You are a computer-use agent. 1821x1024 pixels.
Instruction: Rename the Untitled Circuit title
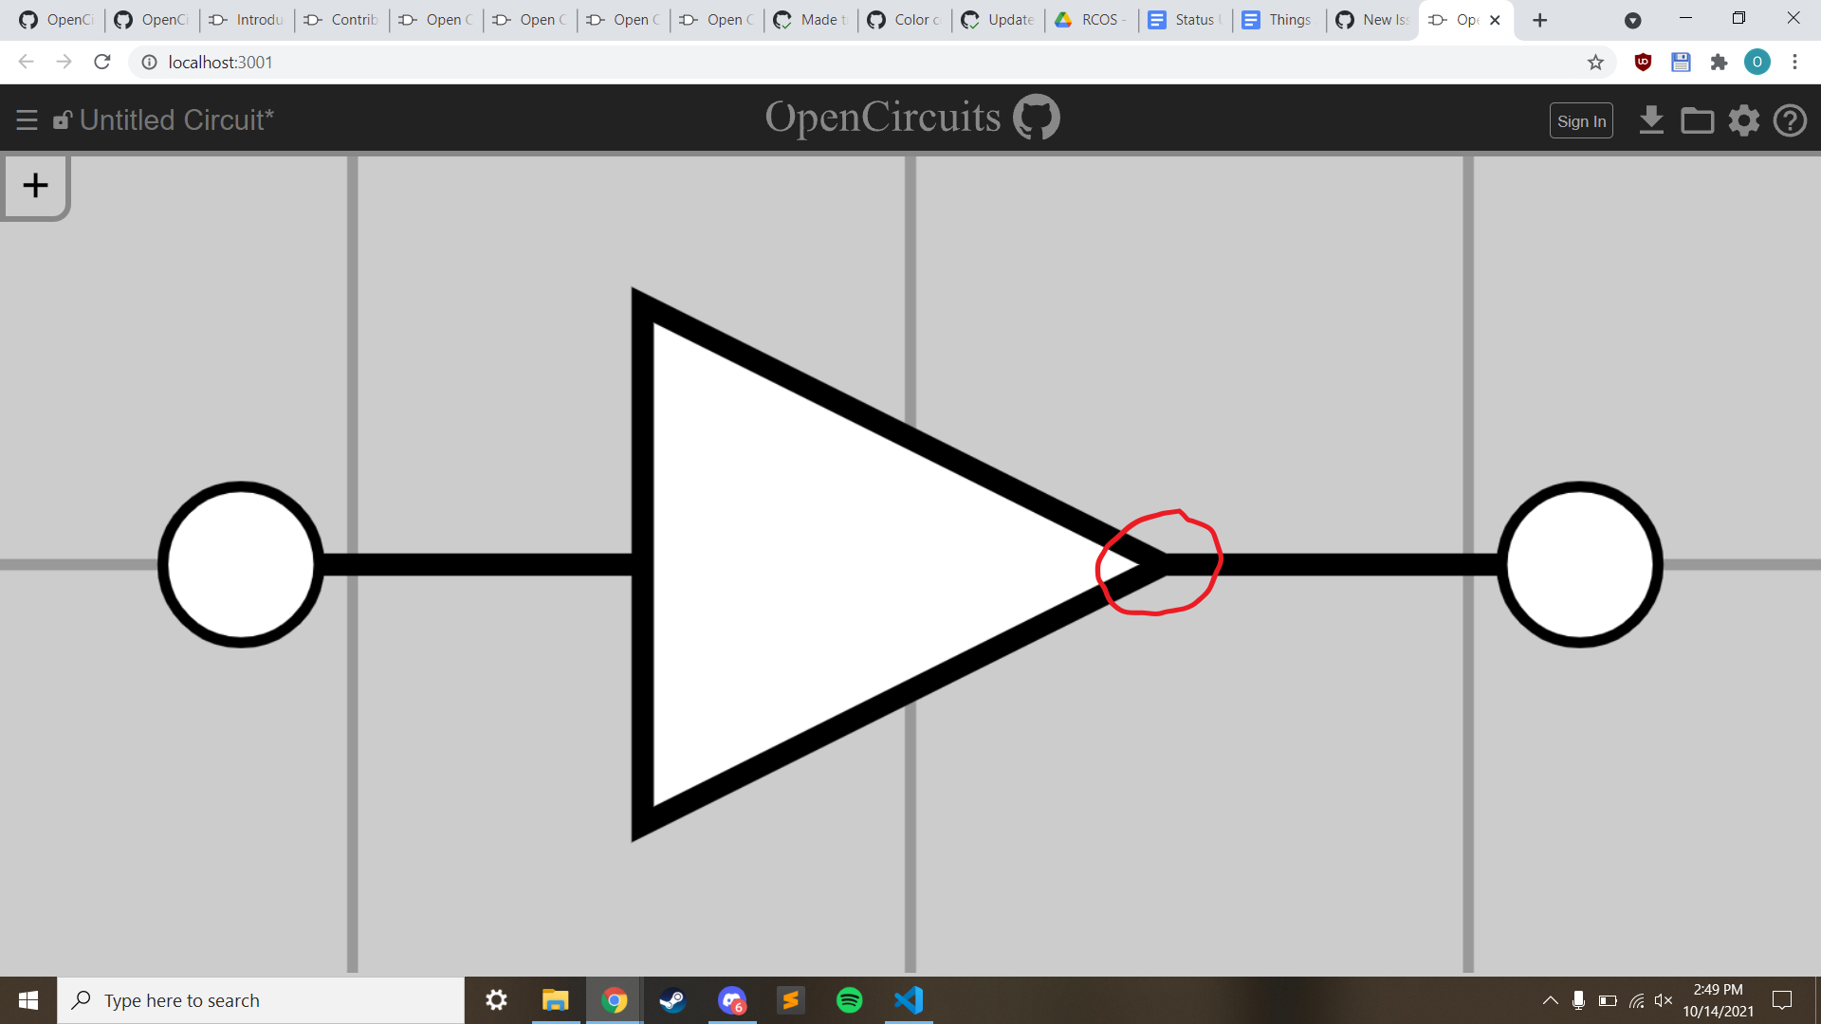tap(175, 119)
